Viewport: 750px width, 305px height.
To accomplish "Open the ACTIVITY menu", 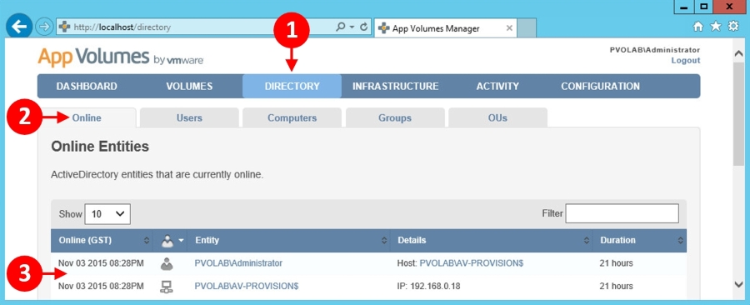I will 497,87.
